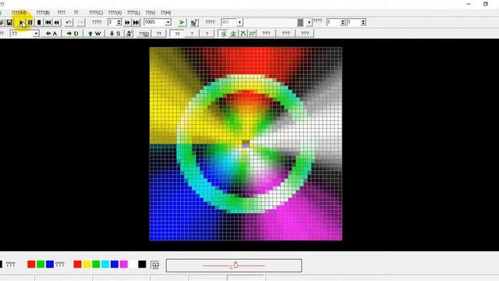
Task: Click the center of the LED pixel canvas
Action: [246, 144]
